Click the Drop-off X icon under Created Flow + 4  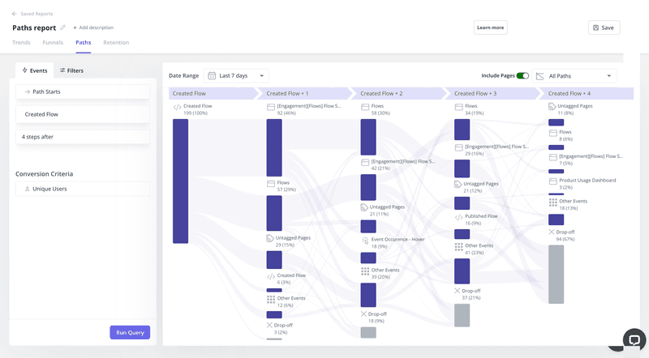[552, 232]
